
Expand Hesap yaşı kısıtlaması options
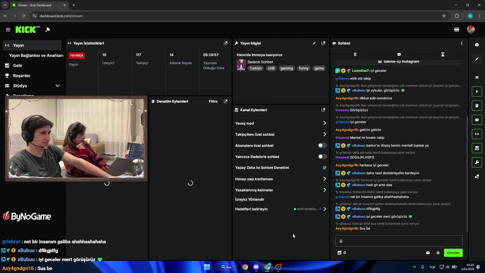coord(324,179)
